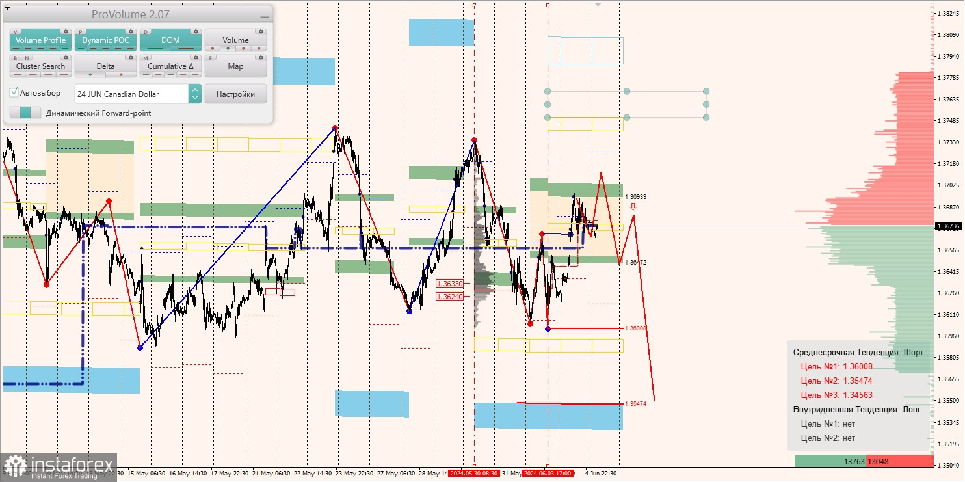Toggle the Map module
Screen dimensions: 965x482
[x=235, y=66]
